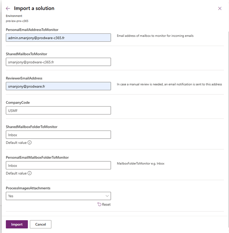Reset the ProcessImagesAttachments value
This screenshot has height=233, width=229.
click(x=104, y=204)
